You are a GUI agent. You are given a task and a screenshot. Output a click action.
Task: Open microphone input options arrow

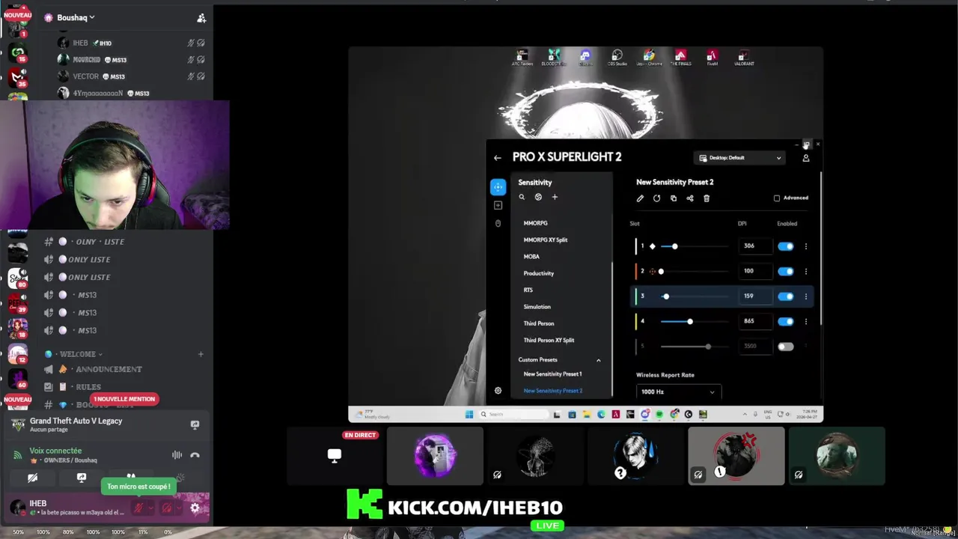(x=150, y=508)
